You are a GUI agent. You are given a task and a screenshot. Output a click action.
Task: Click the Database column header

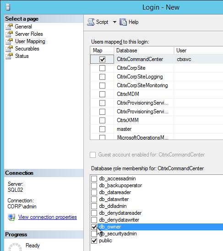coord(144,50)
